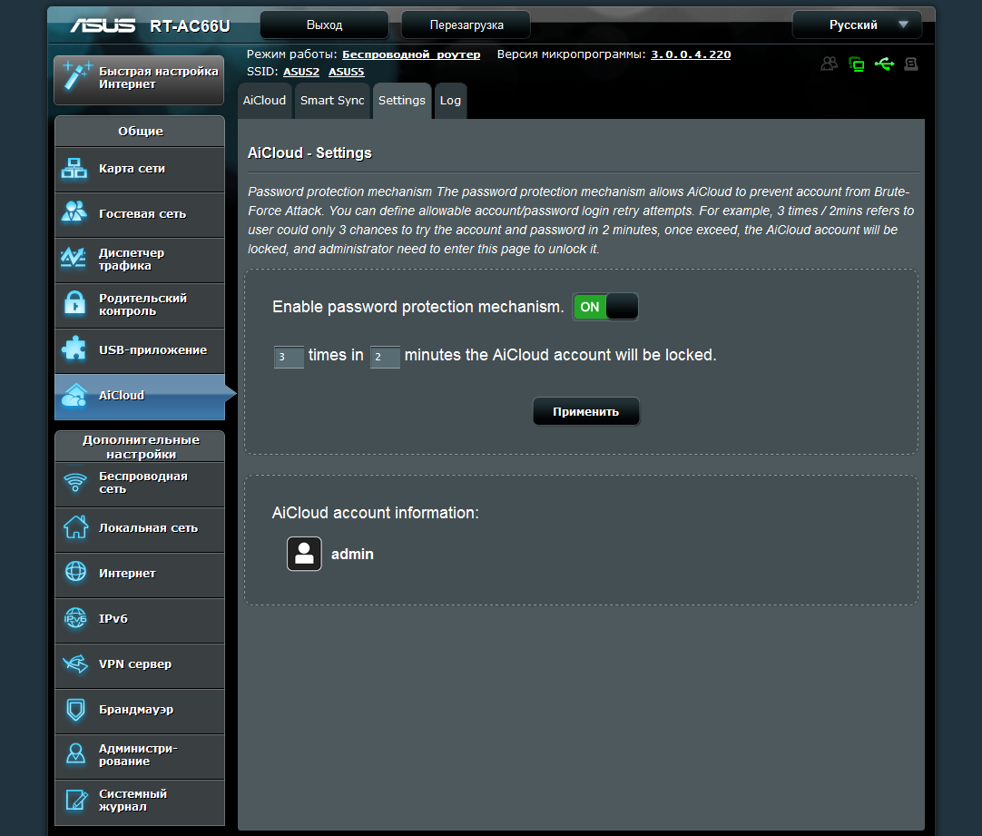Click the Перезагрузка reboot button

point(466,25)
